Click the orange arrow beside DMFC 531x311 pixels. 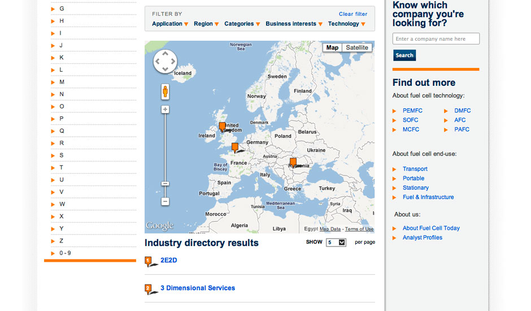click(x=446, y=111)
